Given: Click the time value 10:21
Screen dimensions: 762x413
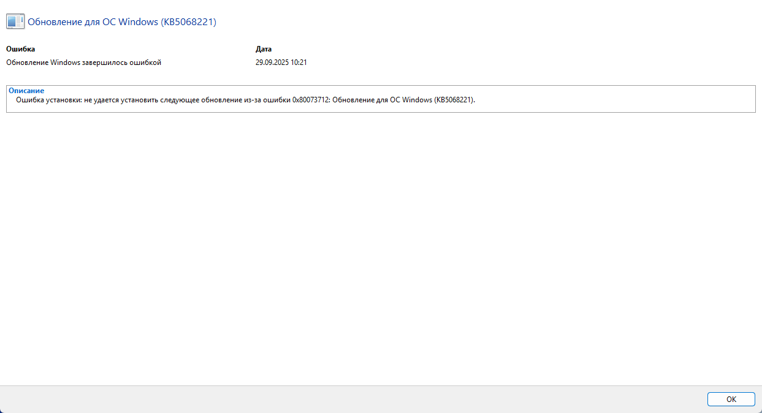Looking at the screenshot, I should click(299, 63).
